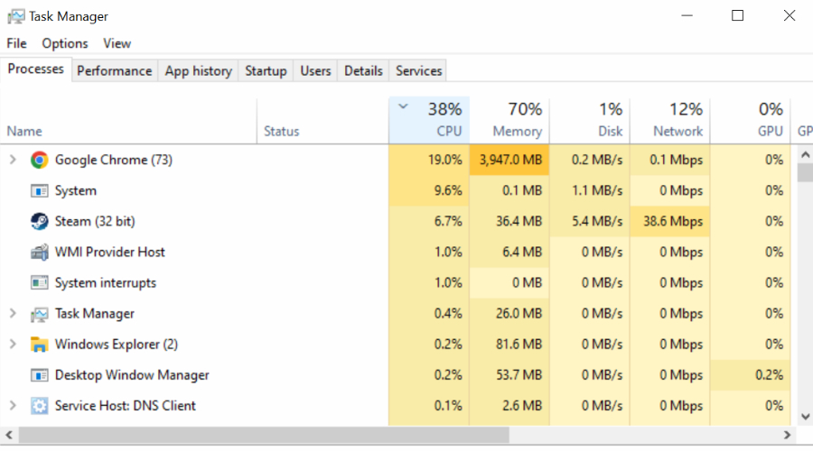Click the WMI Provider Host icon

[x=40, y=253]
